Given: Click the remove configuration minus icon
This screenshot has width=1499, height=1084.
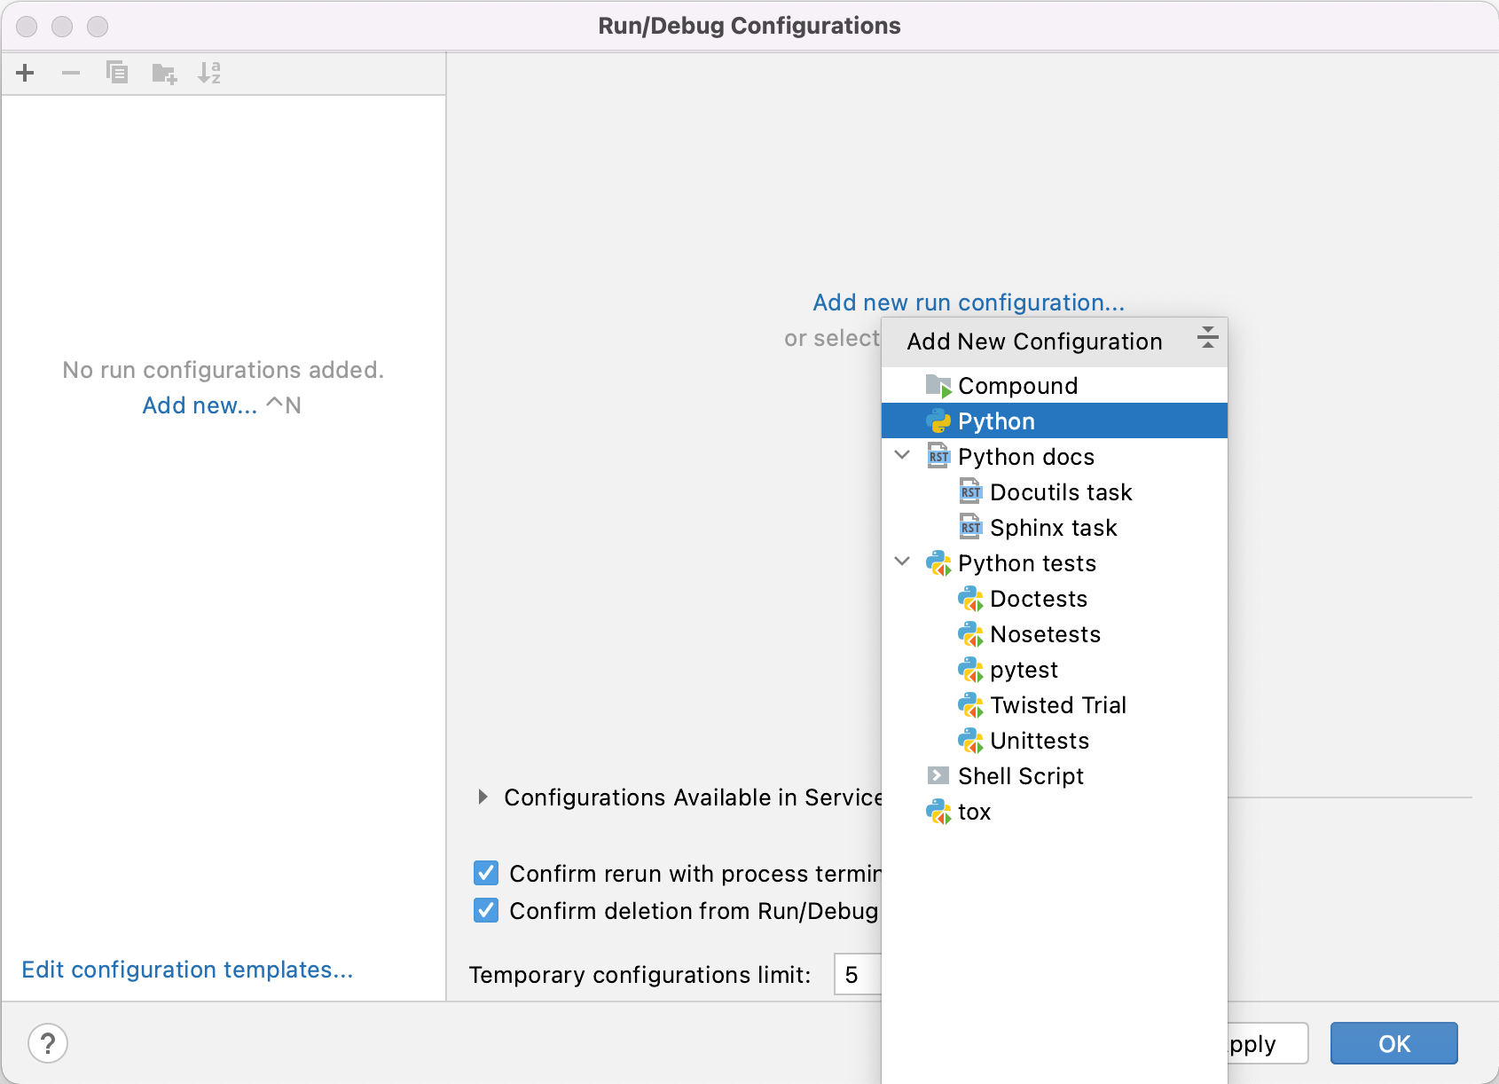Looking at the screenshot, I should pyautogui.click(x=71, y=73).
